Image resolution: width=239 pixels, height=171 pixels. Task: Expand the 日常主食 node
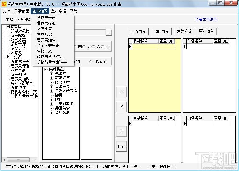52,87
